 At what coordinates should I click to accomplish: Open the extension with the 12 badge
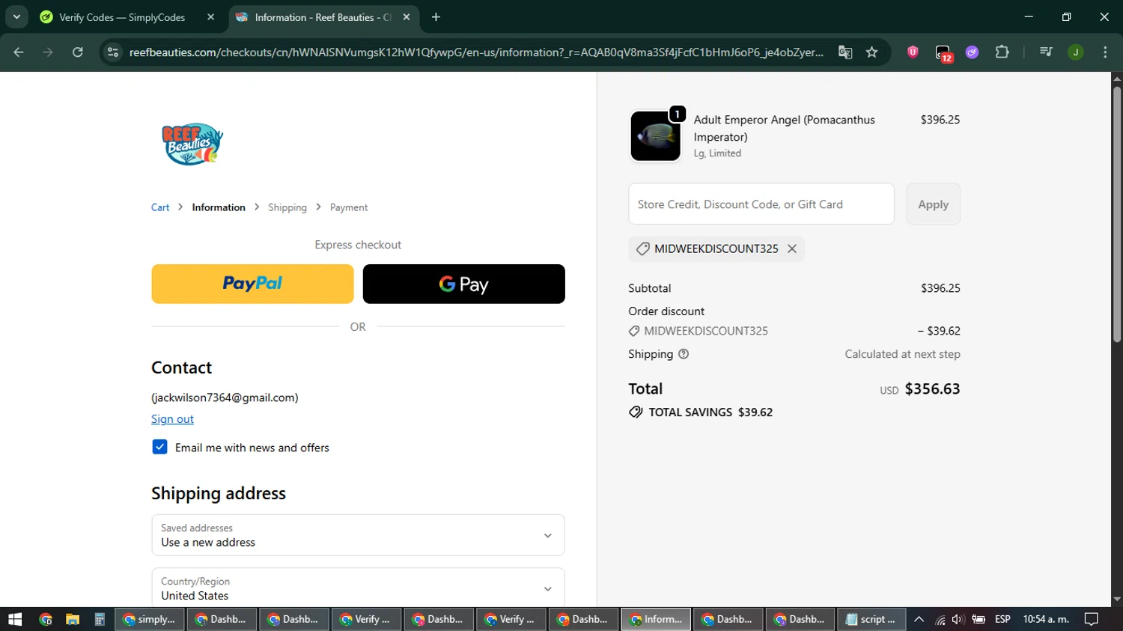[943, 53]
